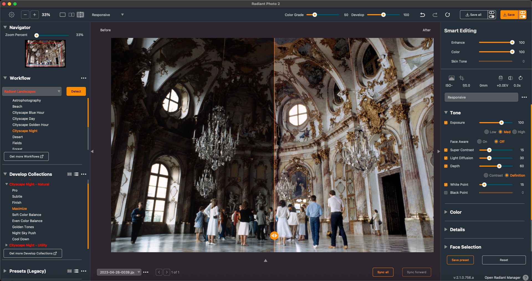The width and height of the screenshot is (532, 281).
Task: Select the High exposure radio button
Action: pos(515,132)
